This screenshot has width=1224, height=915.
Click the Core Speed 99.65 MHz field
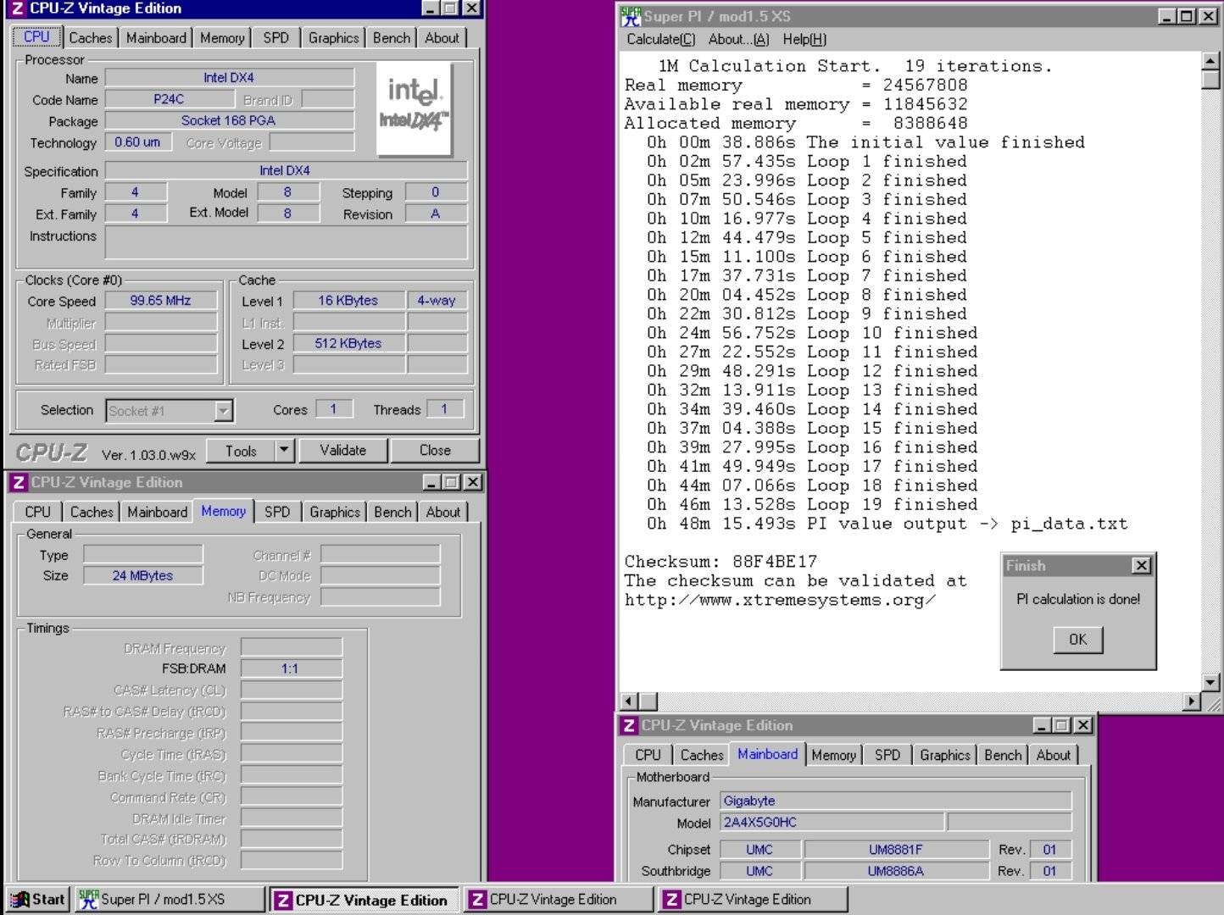click(160, 301)
